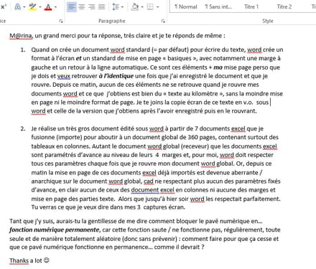This screenshot has height=269, width=316.
Task: Click the underlined word 'cad' in item 2
Action: click(x=149, y=181)
